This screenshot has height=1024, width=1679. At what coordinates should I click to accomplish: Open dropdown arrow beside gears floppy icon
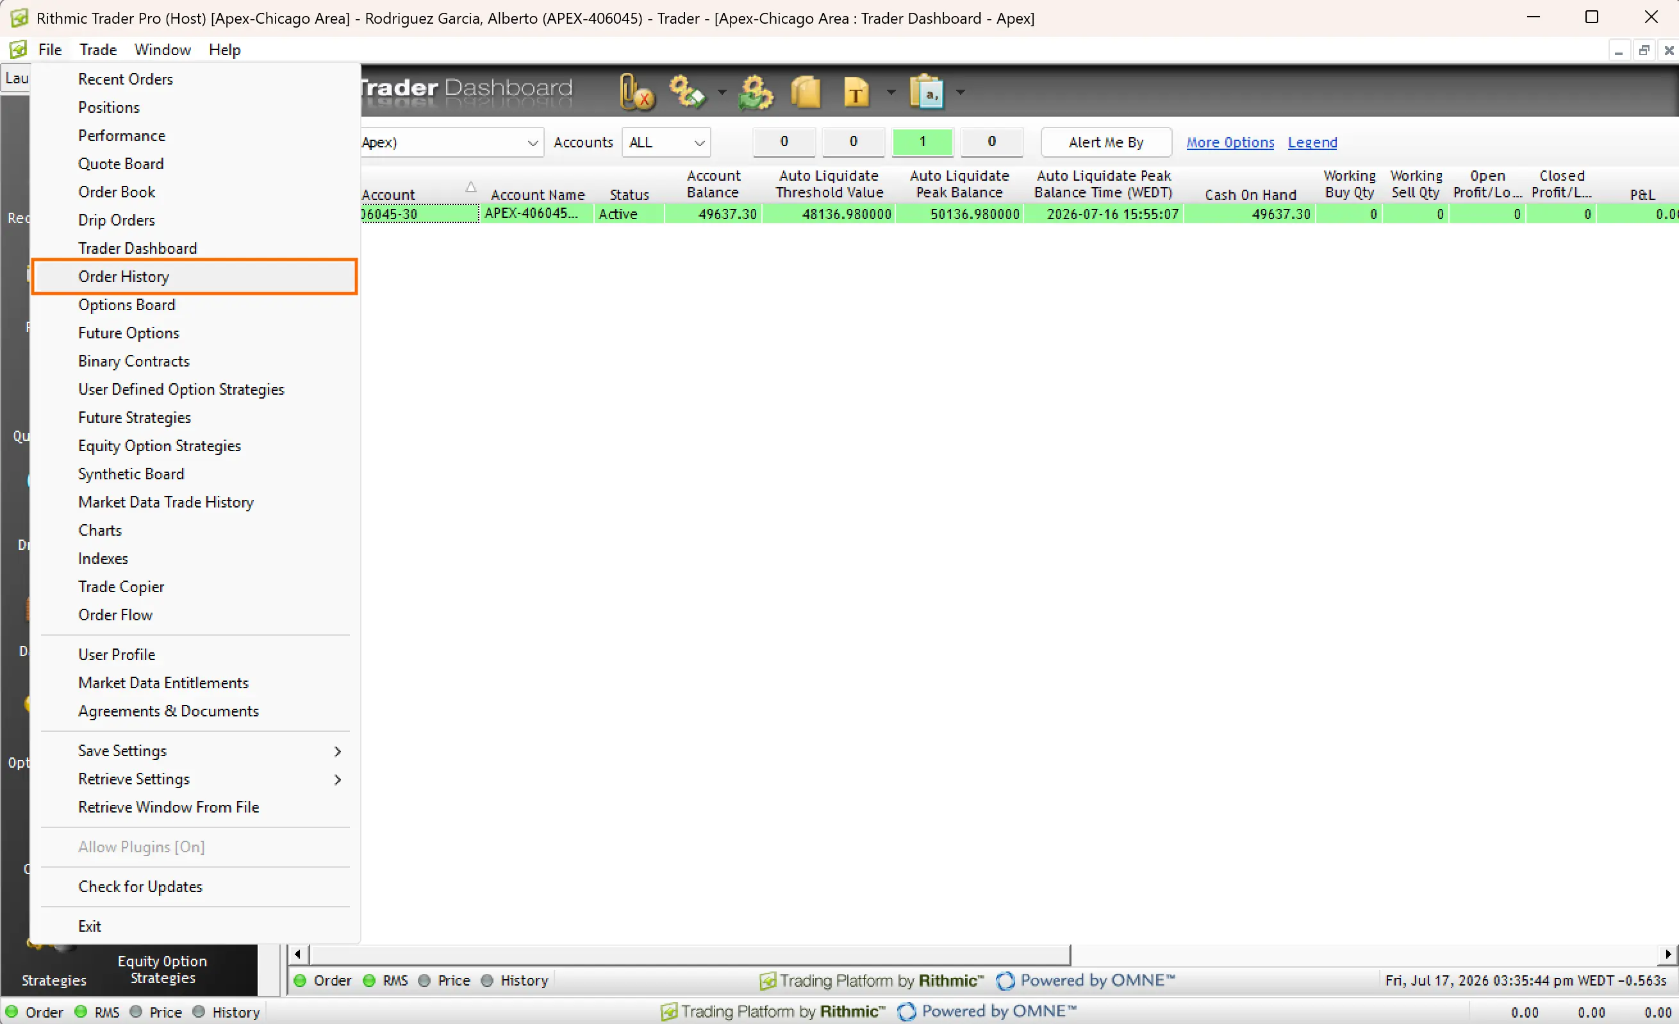click(722, 92)
